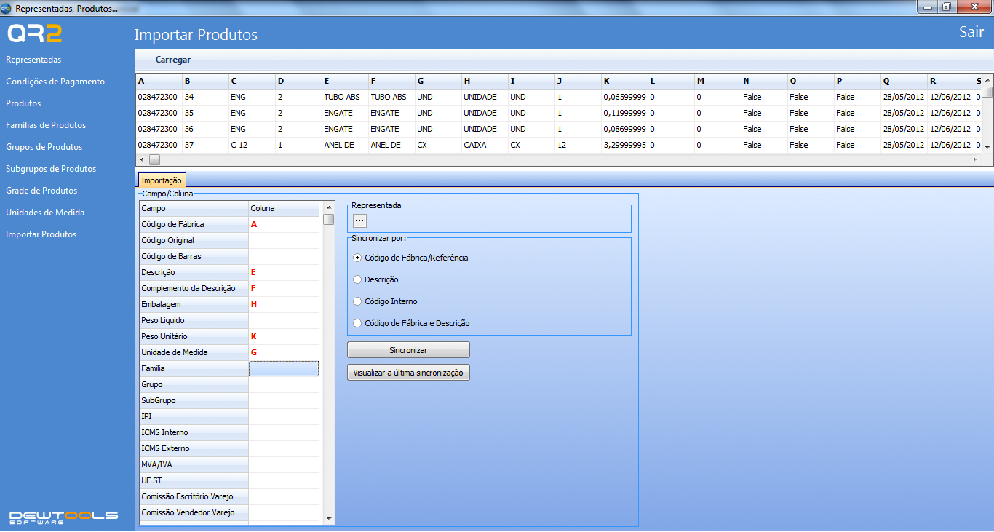Click the SubGrupo field row
Viewport: 994px width, 532px height.
[x=194, y=400]
